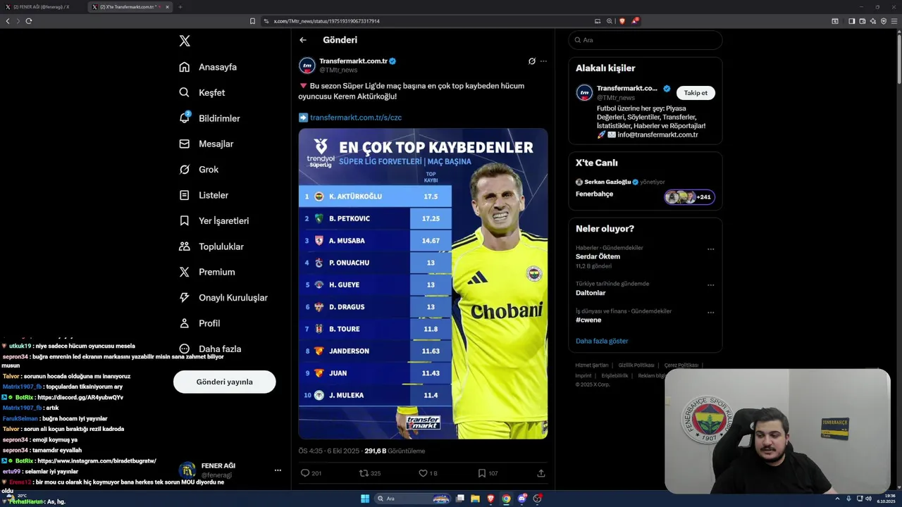Screen dimensions: 902x507
Task: Go back in browser history
Action: (8, 21)
